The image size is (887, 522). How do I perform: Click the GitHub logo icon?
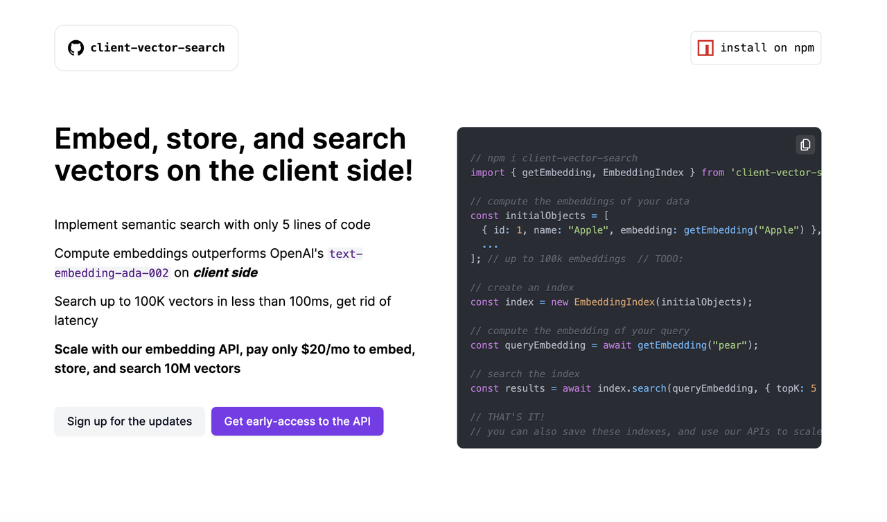pyautogui.click(x=76, y=47)
